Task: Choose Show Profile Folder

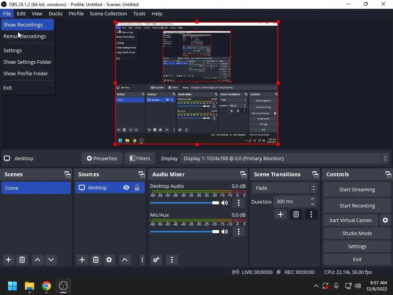Action: point(27,73)
